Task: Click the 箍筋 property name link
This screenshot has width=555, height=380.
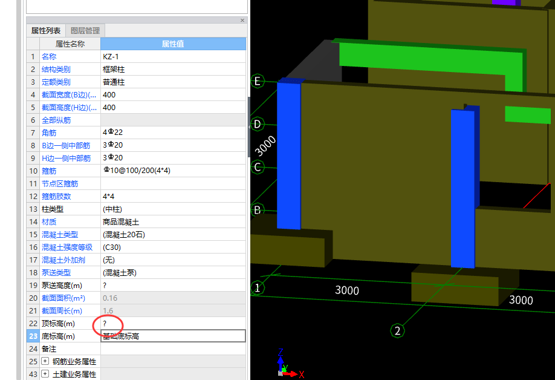Action: coord(49,171)
